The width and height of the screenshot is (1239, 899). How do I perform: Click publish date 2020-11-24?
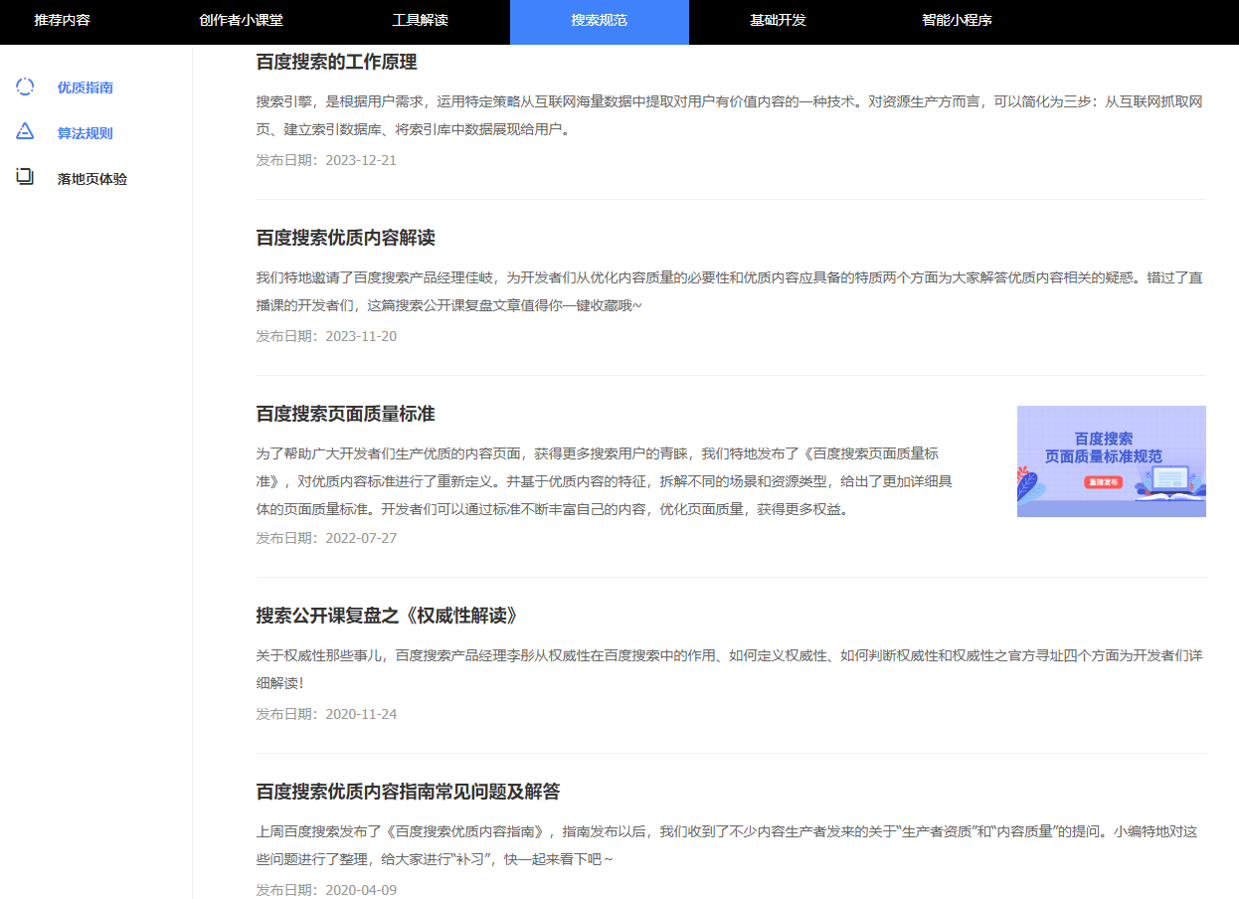pos(326,714)
